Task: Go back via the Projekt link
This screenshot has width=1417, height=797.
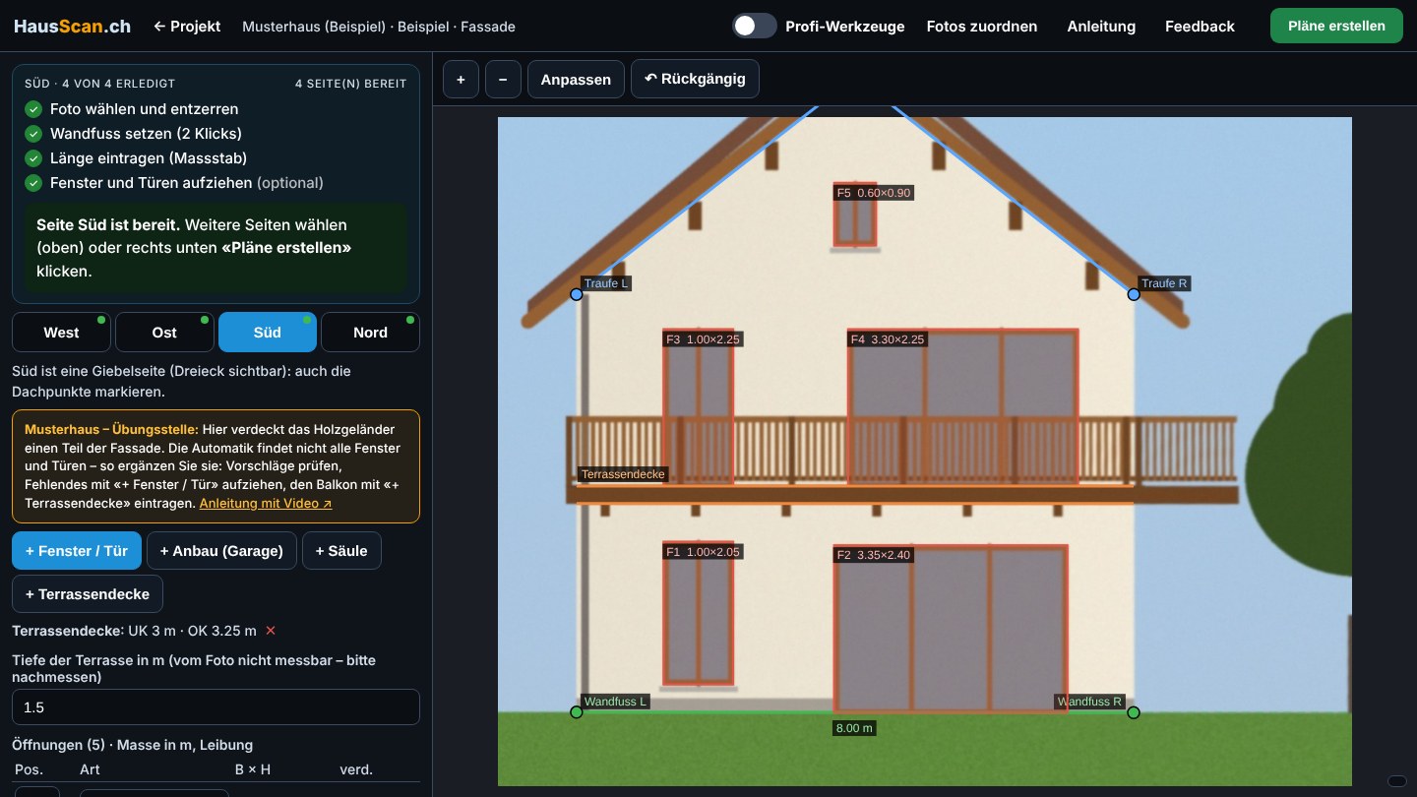Action: pyautogui.click(x=187, y=27)
